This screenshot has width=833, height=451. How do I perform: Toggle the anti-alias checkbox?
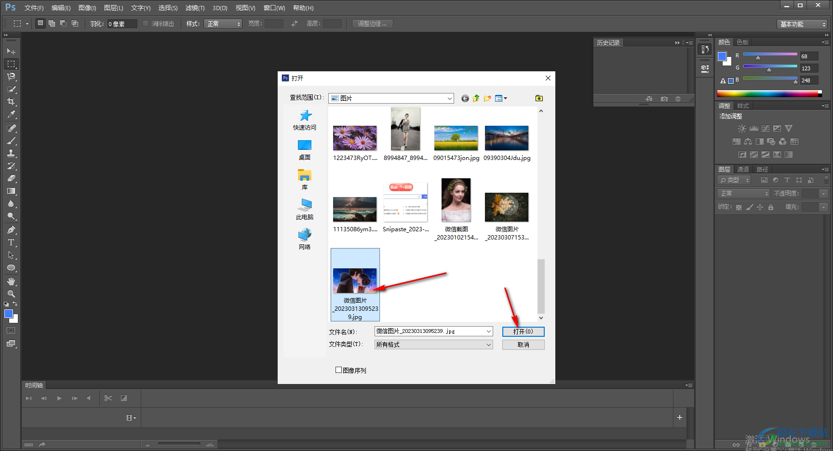(x=146, y=24)
